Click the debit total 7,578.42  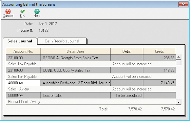[135, 109]
